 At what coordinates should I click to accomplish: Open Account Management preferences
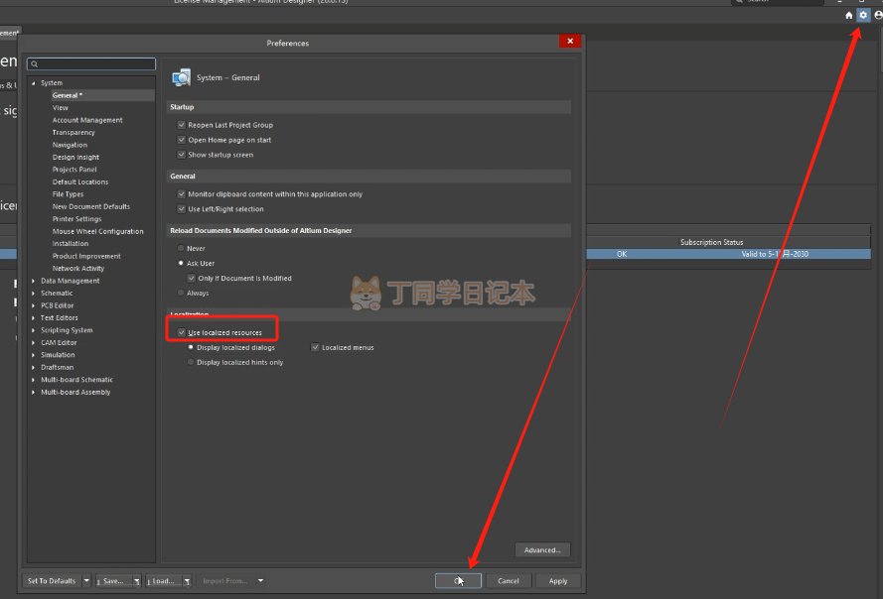[87, 120]
